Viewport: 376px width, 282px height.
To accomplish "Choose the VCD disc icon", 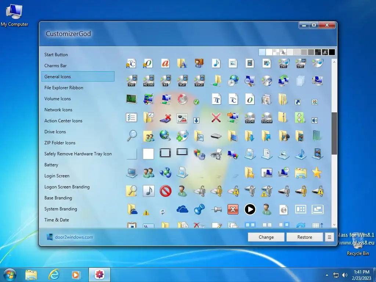I will (182, 80).
